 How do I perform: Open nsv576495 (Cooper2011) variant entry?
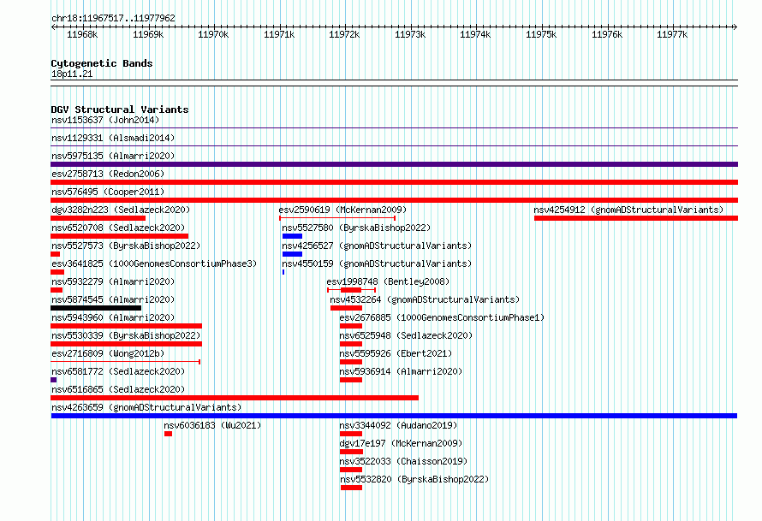[x=108, y=192]
